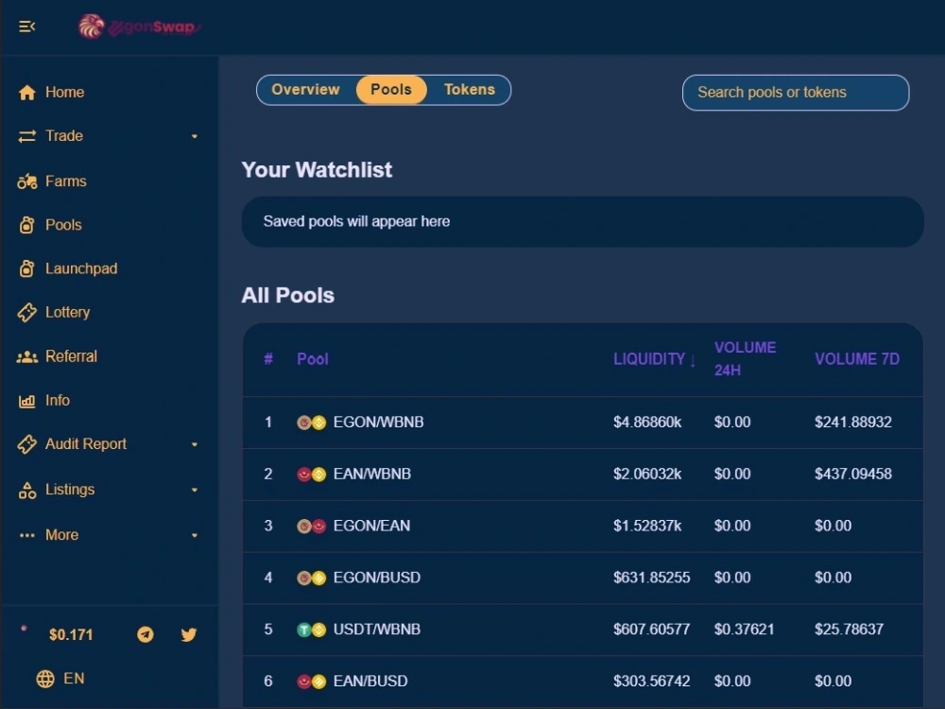Screen dimensions: 945x709
Task: Collapse the sidebar with the hamburger icon
Action: [26, 26]
